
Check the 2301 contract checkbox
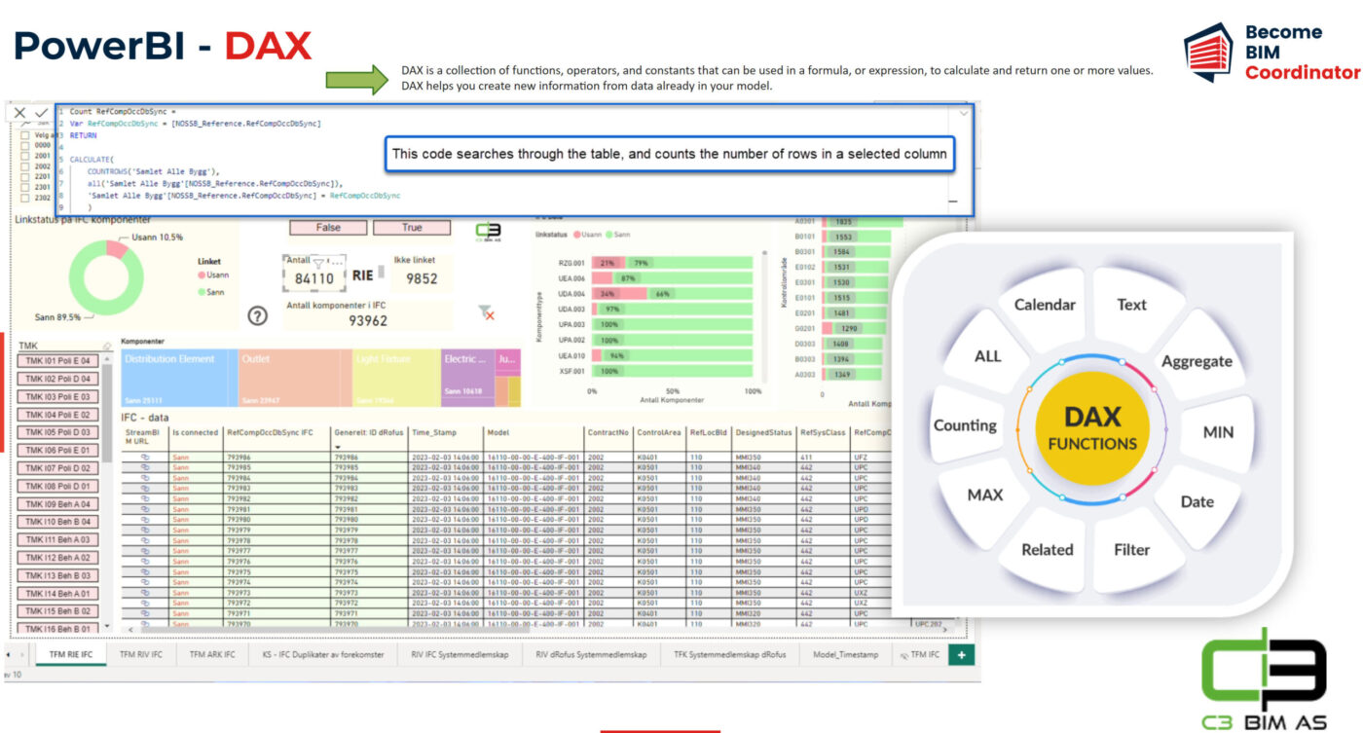coord(26,187)
